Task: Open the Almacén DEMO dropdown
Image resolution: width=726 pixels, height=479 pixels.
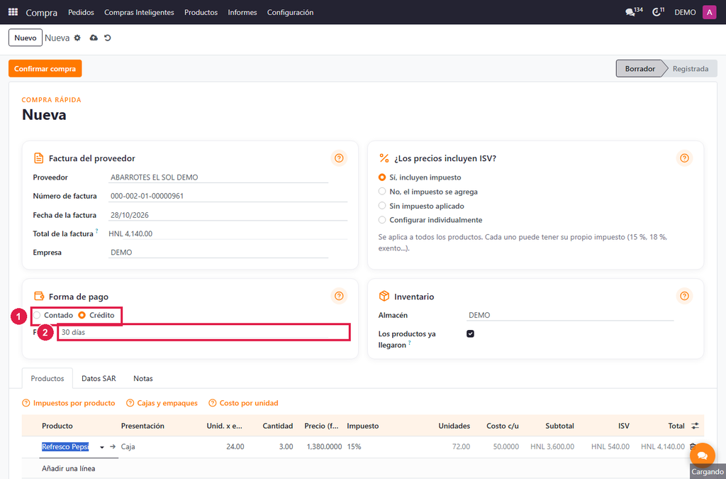Action: [570, 315]
